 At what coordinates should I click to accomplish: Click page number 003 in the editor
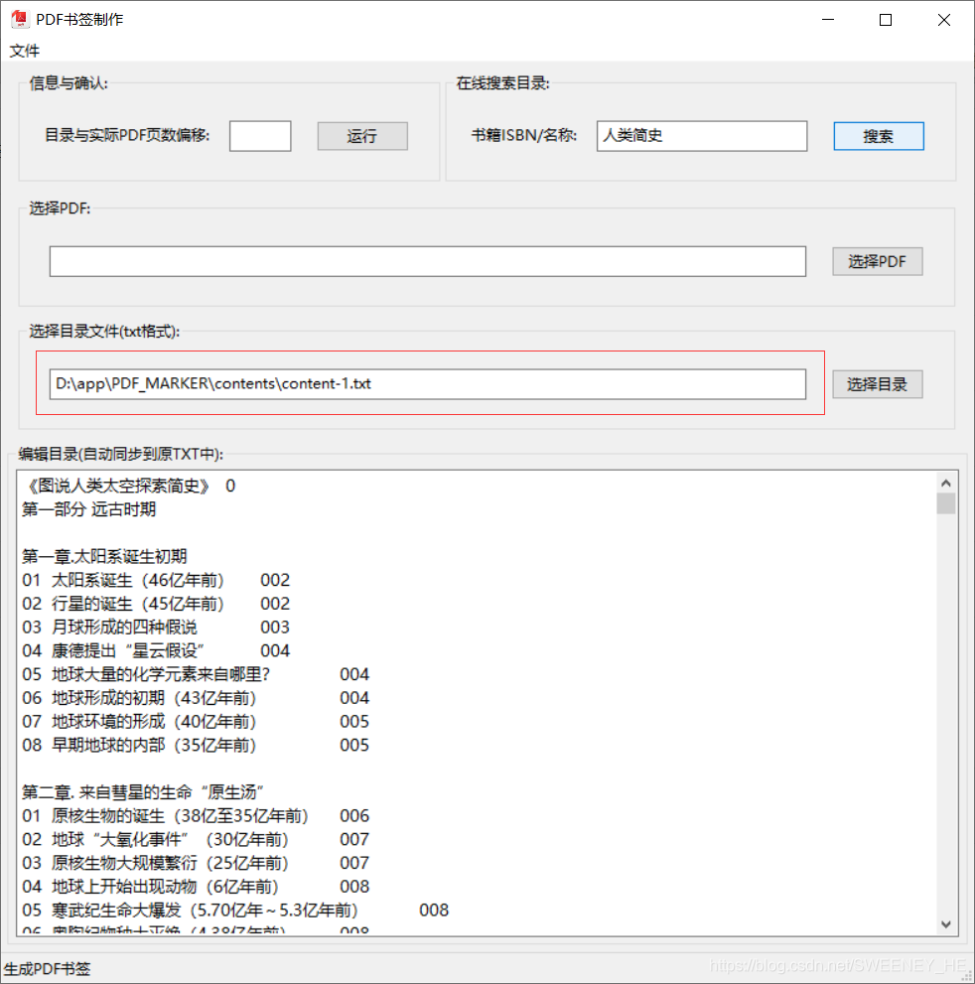click(x=275, y=627)
